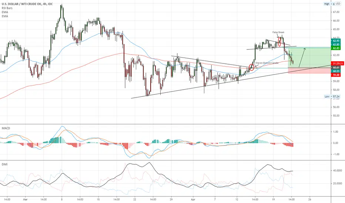Click the Apr label on the time axis
This screenshot has width=345, height=203.
click(x=193, y=199)
